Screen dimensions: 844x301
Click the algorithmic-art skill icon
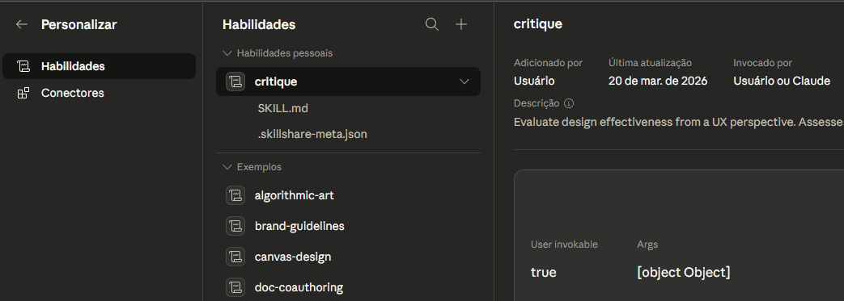[x=235, y=195]
